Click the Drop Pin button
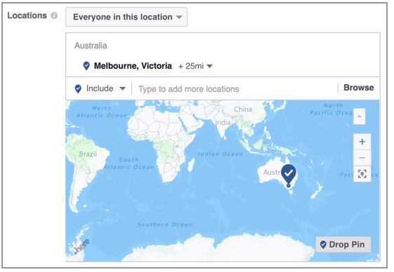This screenshot has width=394, height=272. click(x=343, y=245)
